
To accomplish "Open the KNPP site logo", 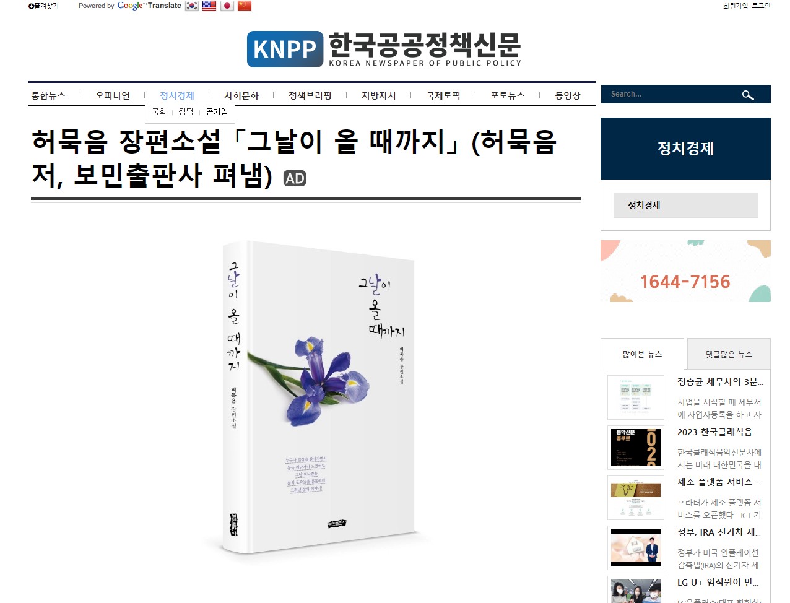I will [384, 49].
